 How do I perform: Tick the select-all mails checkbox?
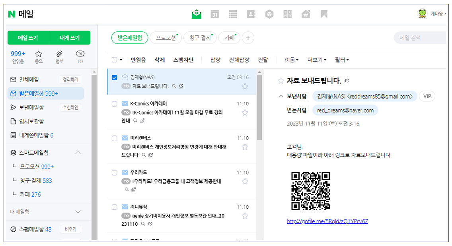point(115,60)
